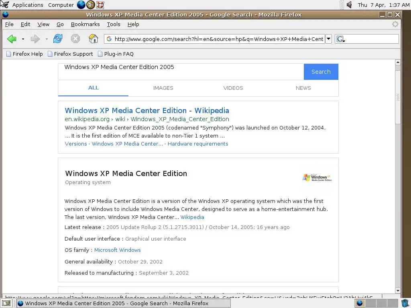Screen dimensions: 411x308
Task: Switch to the NEWS results tab
Action: 303,88
